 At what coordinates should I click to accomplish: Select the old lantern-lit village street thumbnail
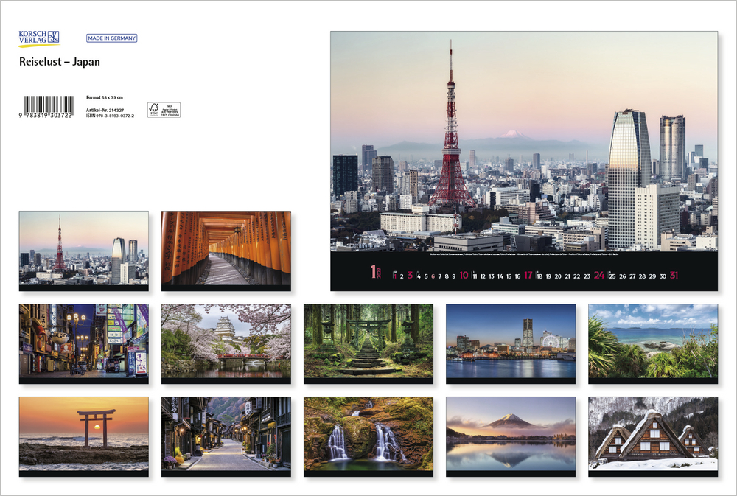pyautogui.click(x=226, y=434)
